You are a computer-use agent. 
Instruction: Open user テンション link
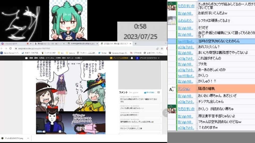pyautogui.click(x=184, y=88)
